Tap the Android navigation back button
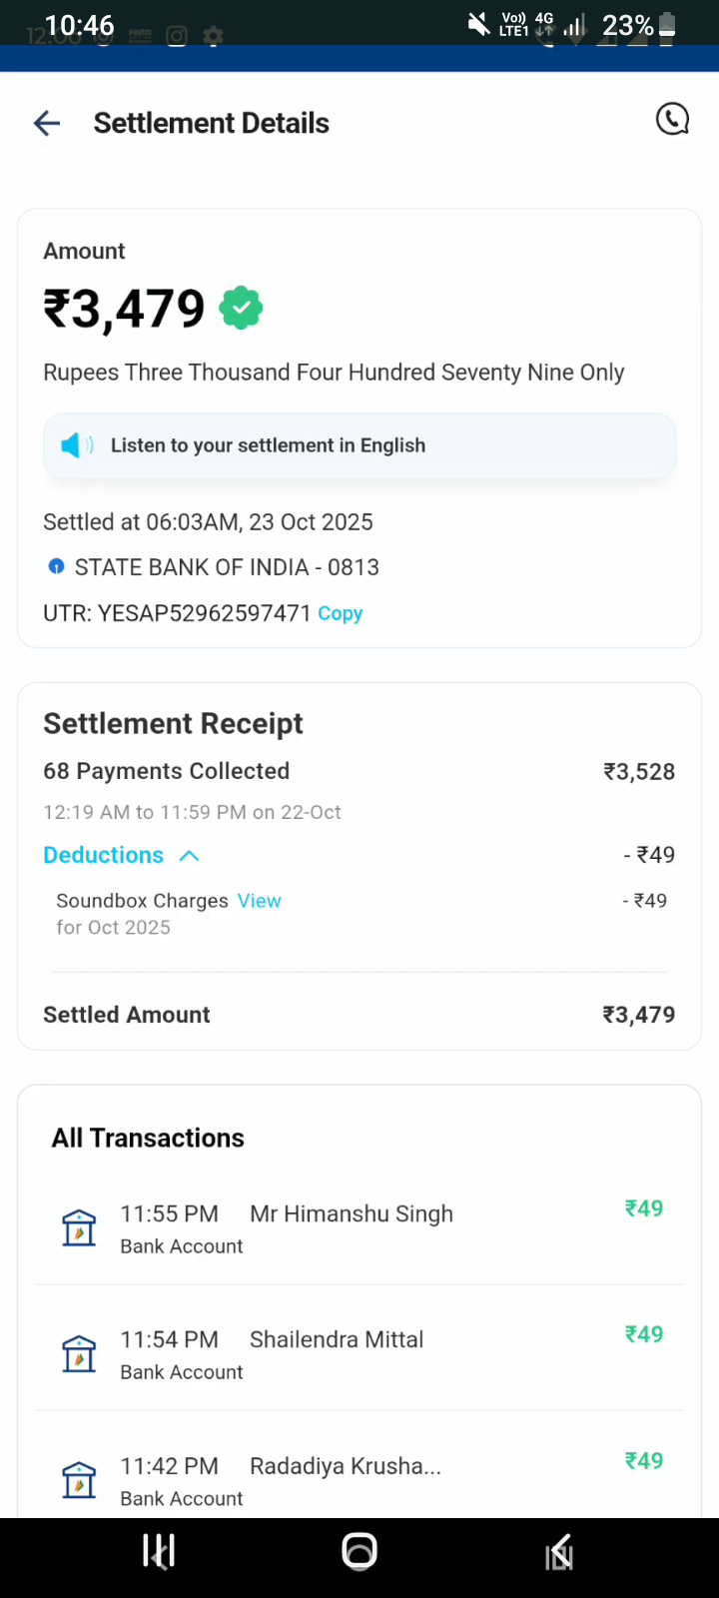This screenshot has width=719, height=1598. point(559,1551)
